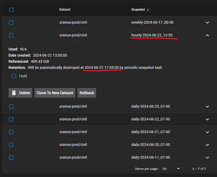Tick checkbox for daily-2024-06-23_07-00 snapshot
This screenshot has height=177, width=217.
point(11,106)
